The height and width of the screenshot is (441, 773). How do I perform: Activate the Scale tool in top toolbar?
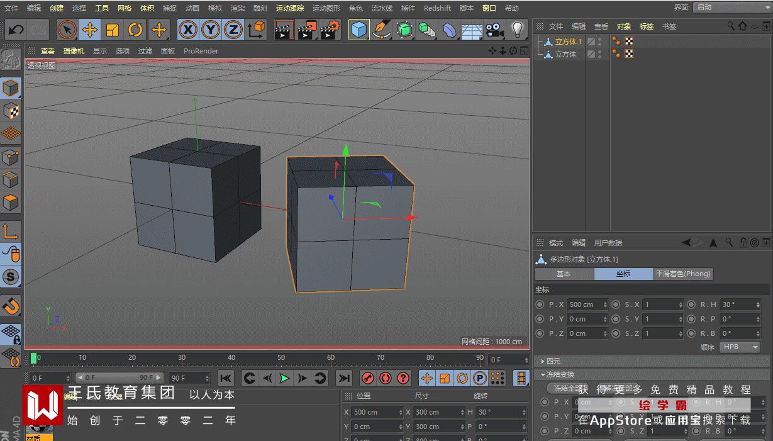point(113,30)
